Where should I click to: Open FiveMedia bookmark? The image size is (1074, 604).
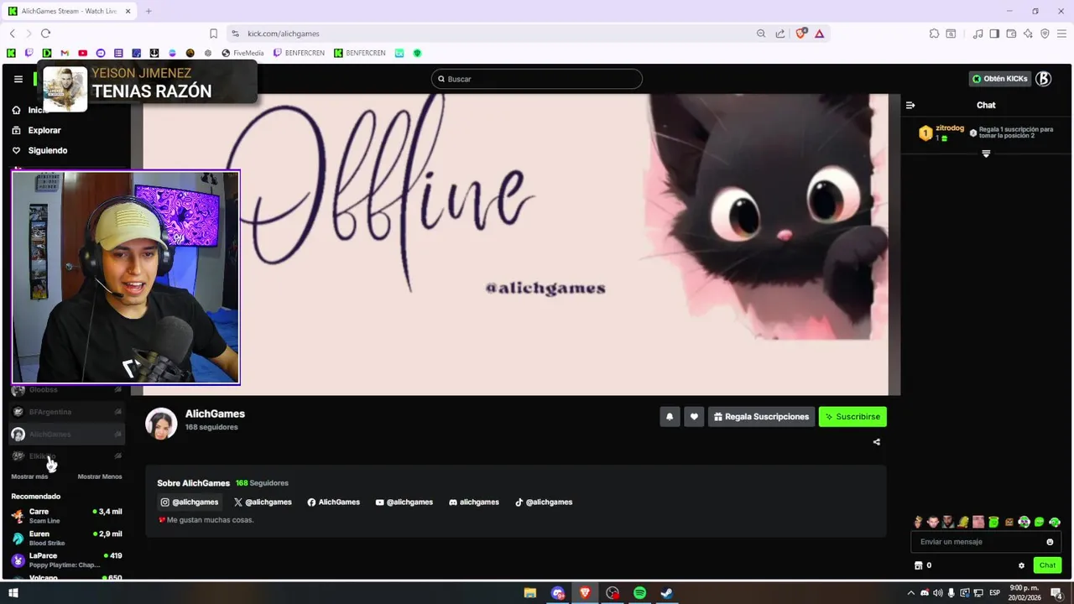(x=242, y=53)
